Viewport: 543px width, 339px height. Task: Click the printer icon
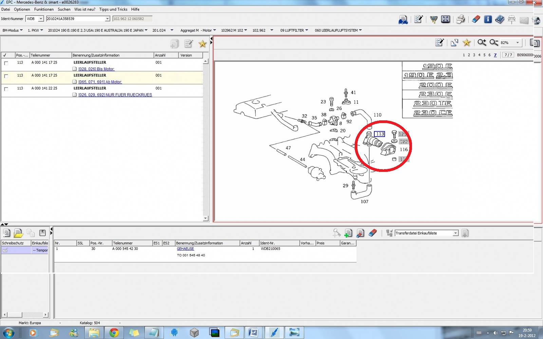coord(461,19)
